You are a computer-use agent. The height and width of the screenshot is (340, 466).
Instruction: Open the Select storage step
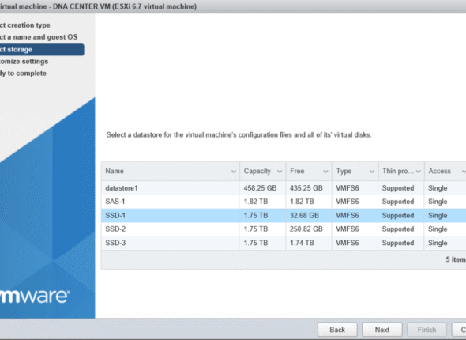[x=42, y=49]
